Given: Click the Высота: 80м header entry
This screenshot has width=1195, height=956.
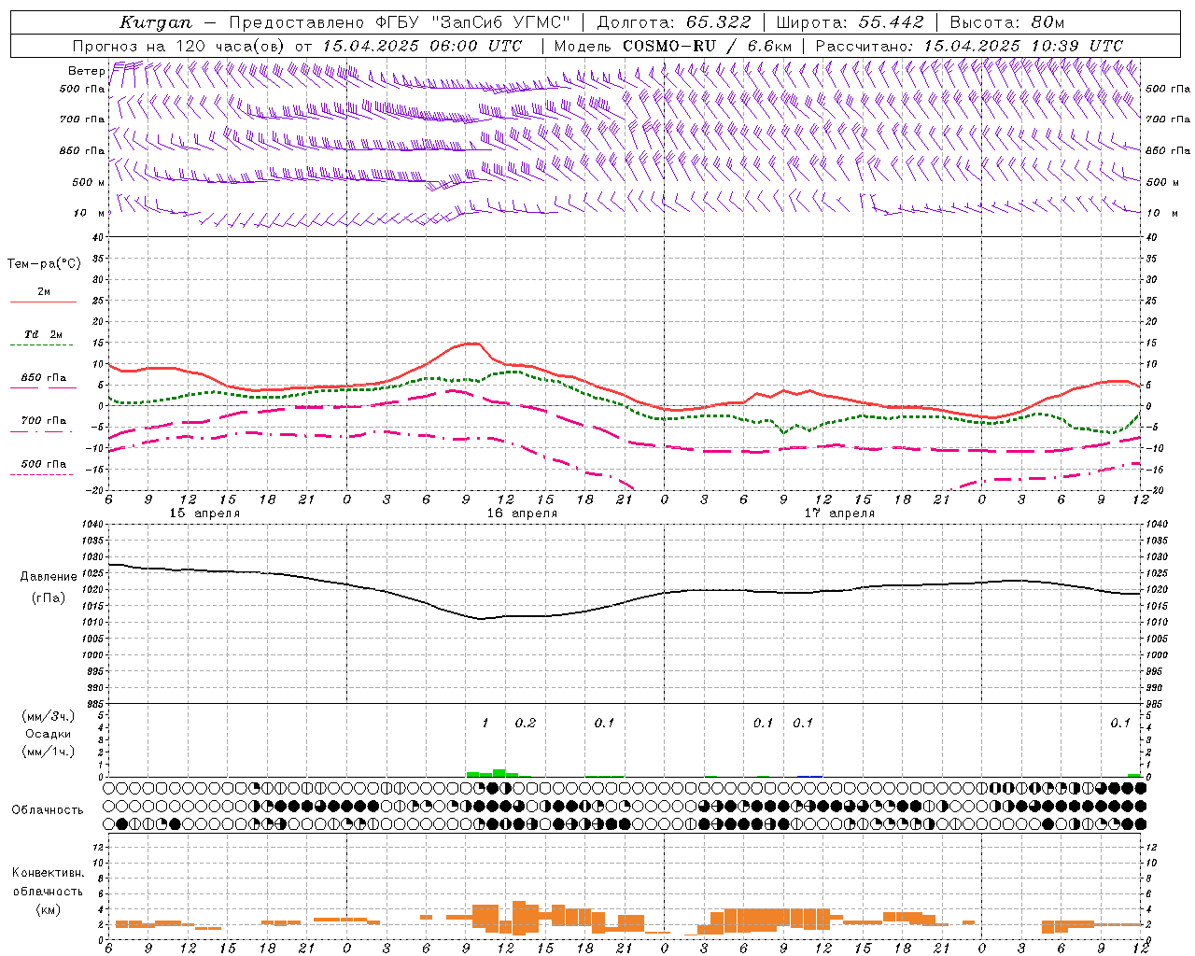Looking at the screenshot, I should [x=1007, y=22].
